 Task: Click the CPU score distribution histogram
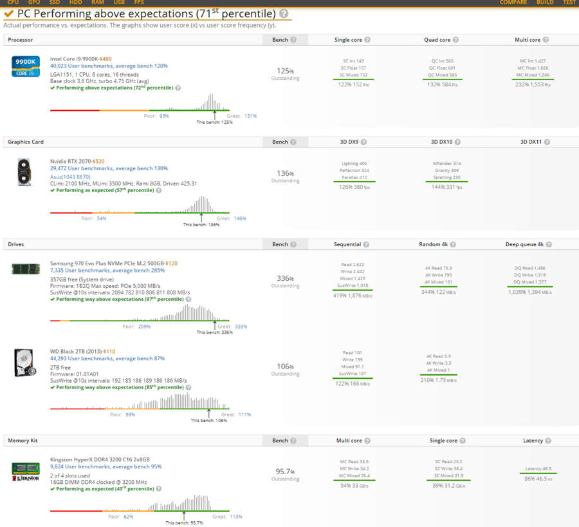click(140, 102)
